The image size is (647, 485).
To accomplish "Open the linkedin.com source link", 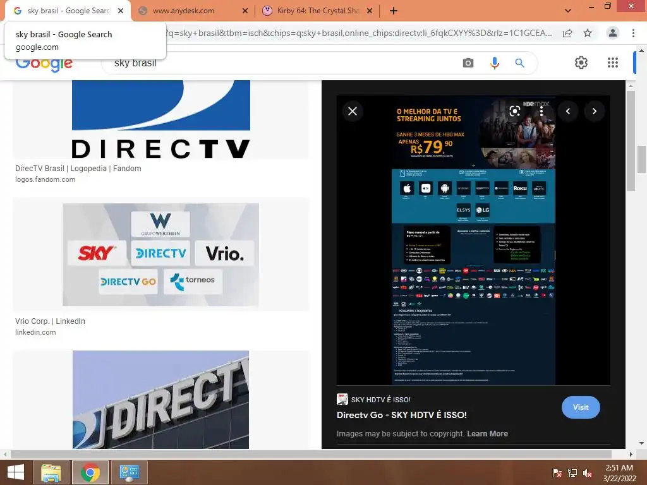I will point(35,332).
